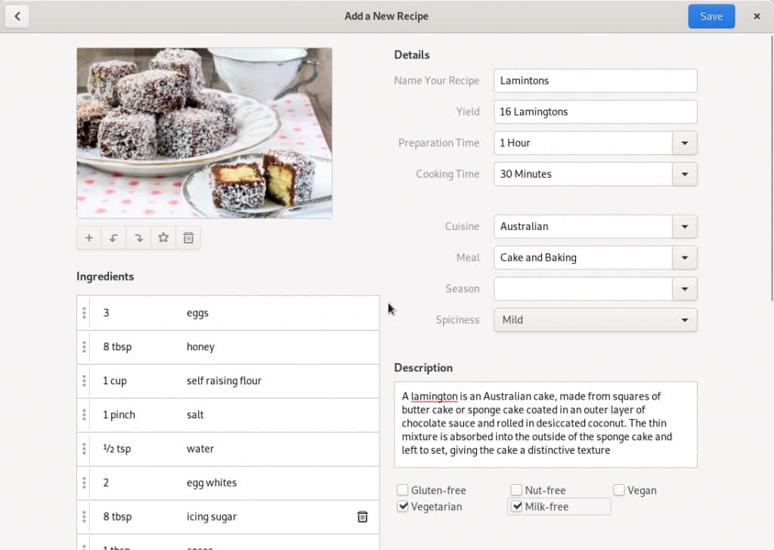The image size is (774, 550).
Task: Click the Name Your Recipe field
Action: (x=595, y=81)
